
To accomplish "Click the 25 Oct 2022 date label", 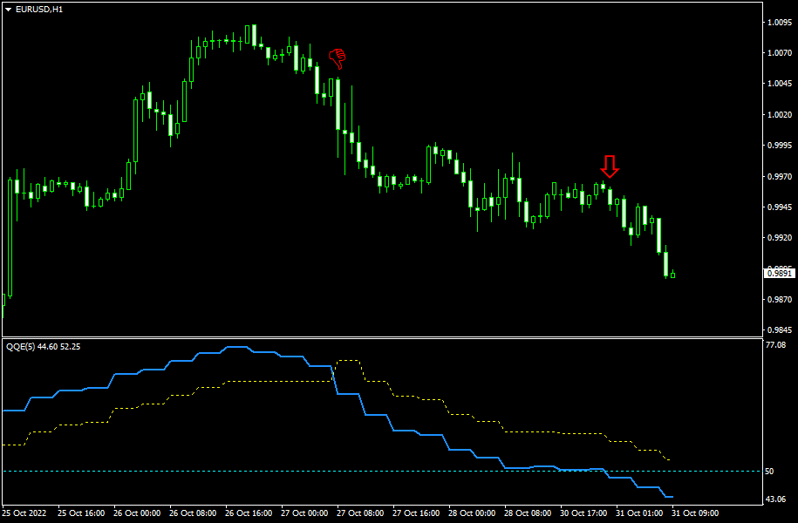I will [x=24, y=513].
